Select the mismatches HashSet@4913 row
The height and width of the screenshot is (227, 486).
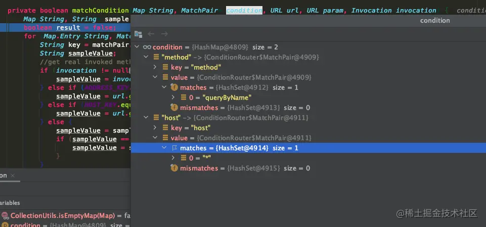tap(308, 107)
